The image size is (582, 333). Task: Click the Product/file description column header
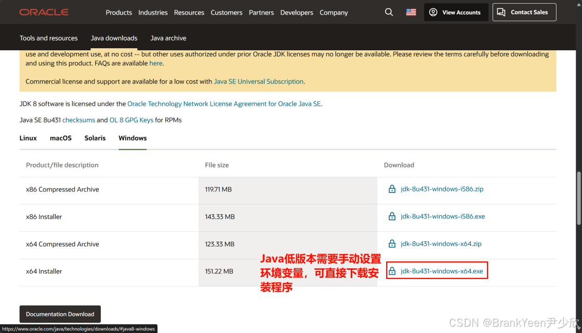[x=62, y=165]
